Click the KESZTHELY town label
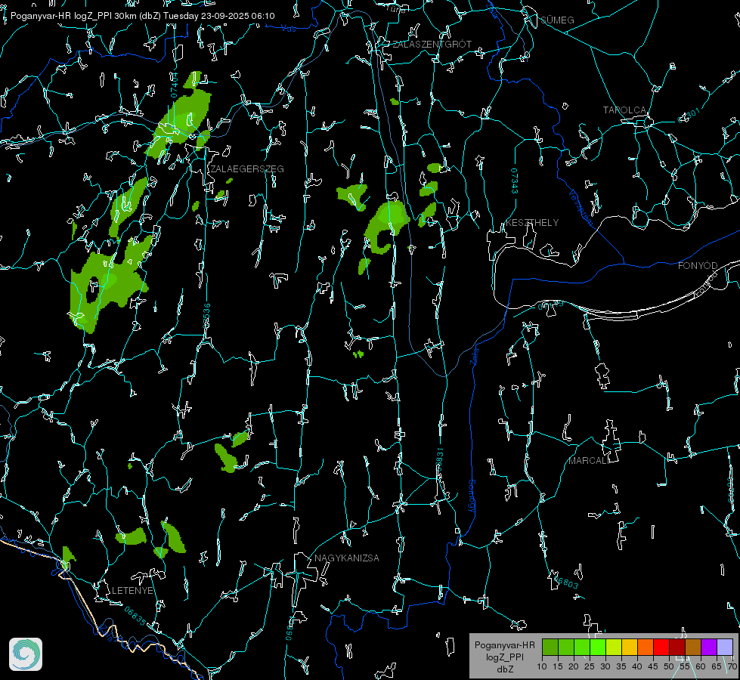The height and width of the screenshot is (680, 740). point(532,223)
